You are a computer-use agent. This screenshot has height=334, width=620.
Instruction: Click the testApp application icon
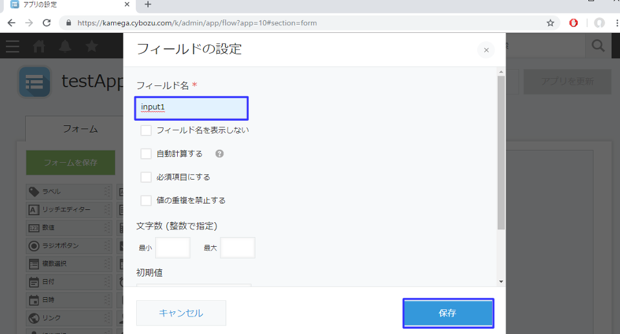[x=35, y=82]
